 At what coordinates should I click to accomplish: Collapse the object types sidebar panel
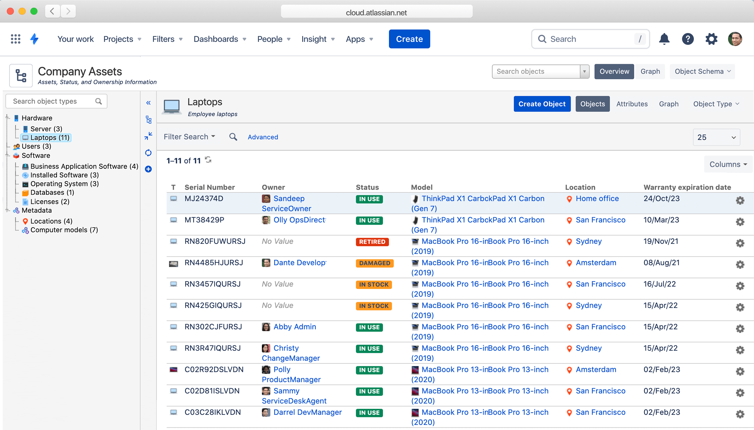[149, 102]
